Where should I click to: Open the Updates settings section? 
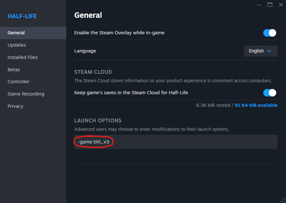(x=17, y=45)
